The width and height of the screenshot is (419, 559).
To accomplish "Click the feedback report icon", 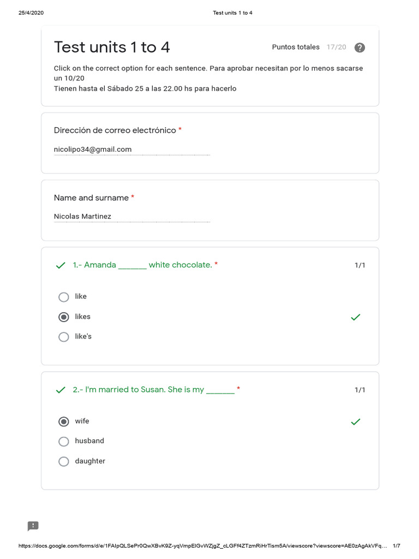I will [x=33, y=526].
